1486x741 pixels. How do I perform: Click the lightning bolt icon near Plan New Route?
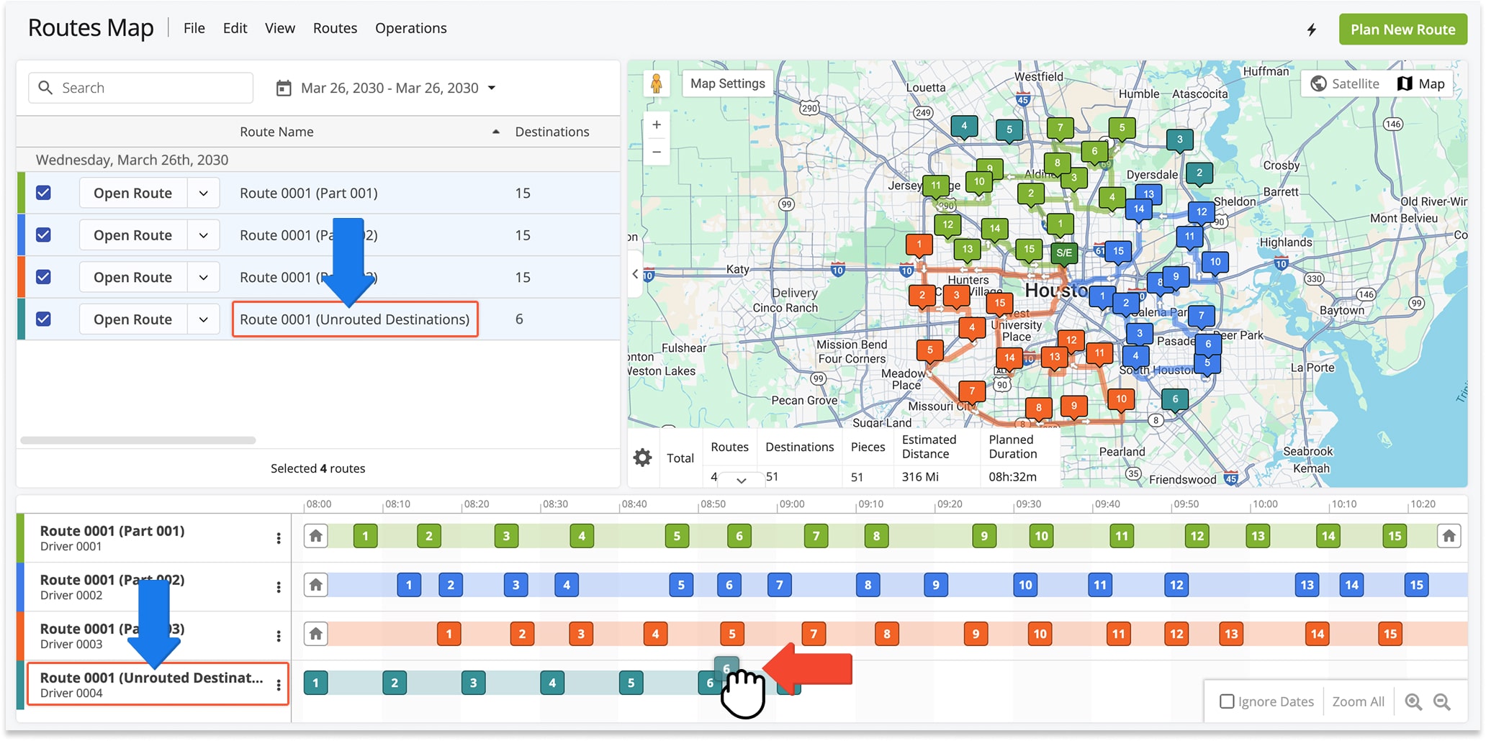pos(1312,29)
